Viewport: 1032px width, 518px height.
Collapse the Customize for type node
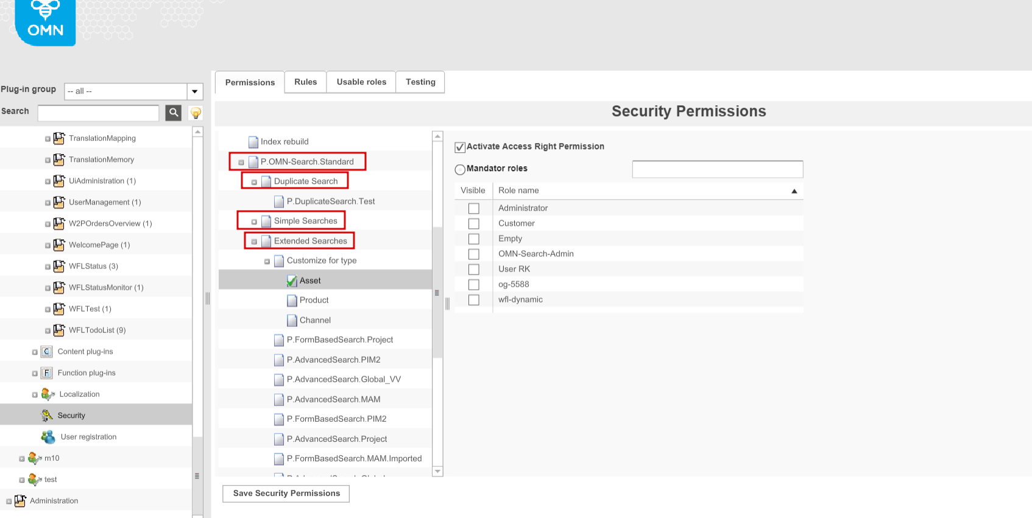pyautogui.click(x=267, y=261)
